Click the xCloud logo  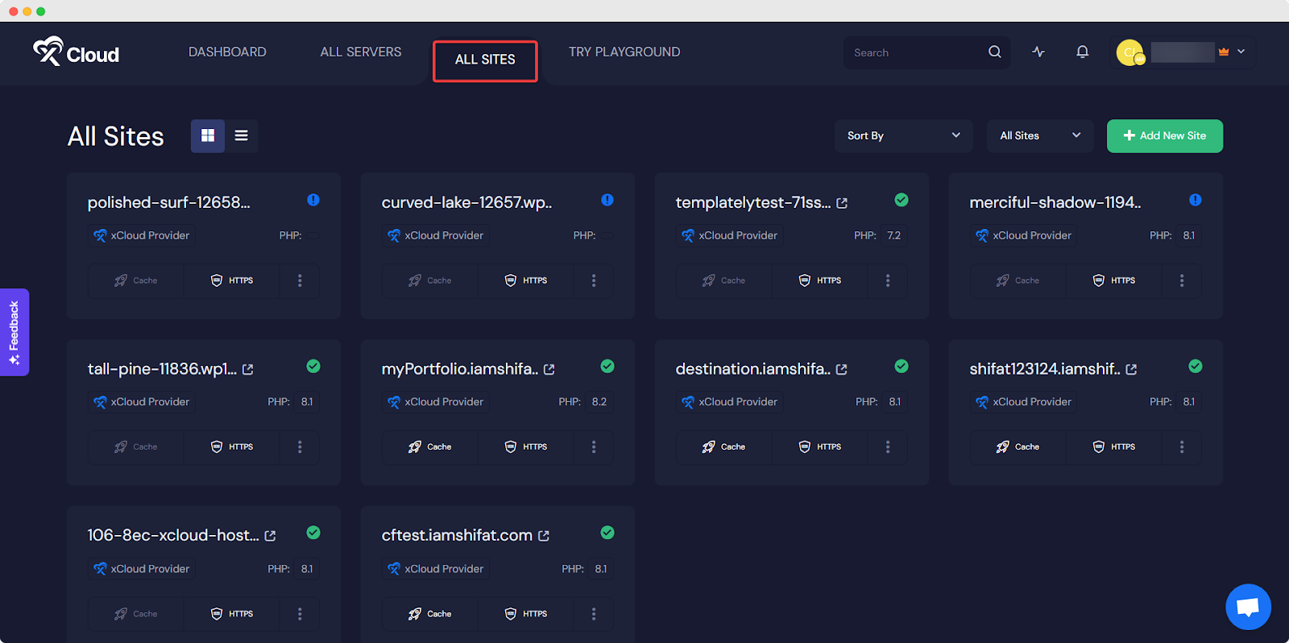click(76, 52)
